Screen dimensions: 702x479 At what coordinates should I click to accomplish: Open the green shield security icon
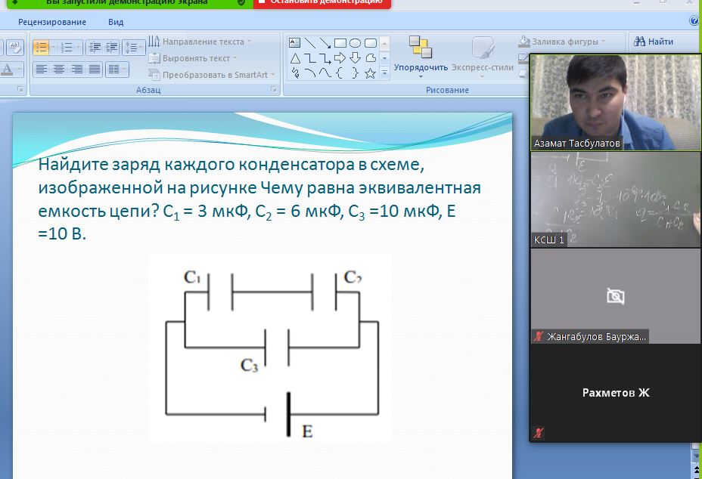point(241,2)
